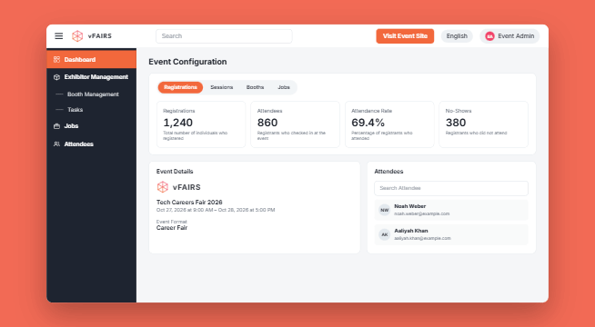Image resolution: width=595 pixels, height=327 pixels.
Task: Open the Event Admin account menu
Action: coord(509,36)
